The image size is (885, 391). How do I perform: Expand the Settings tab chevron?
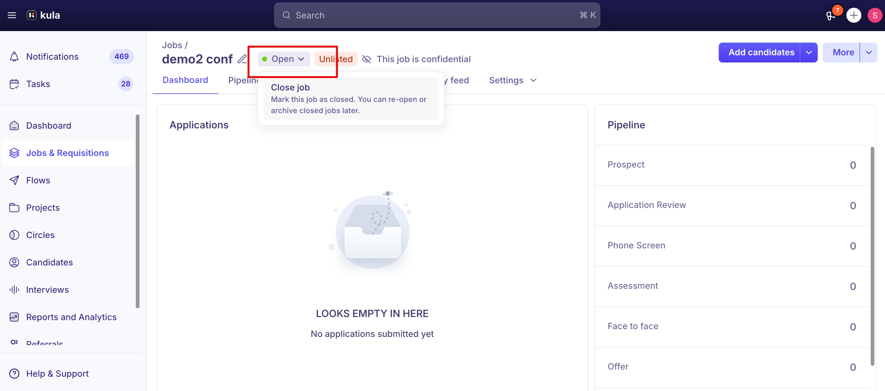point(533,80)
